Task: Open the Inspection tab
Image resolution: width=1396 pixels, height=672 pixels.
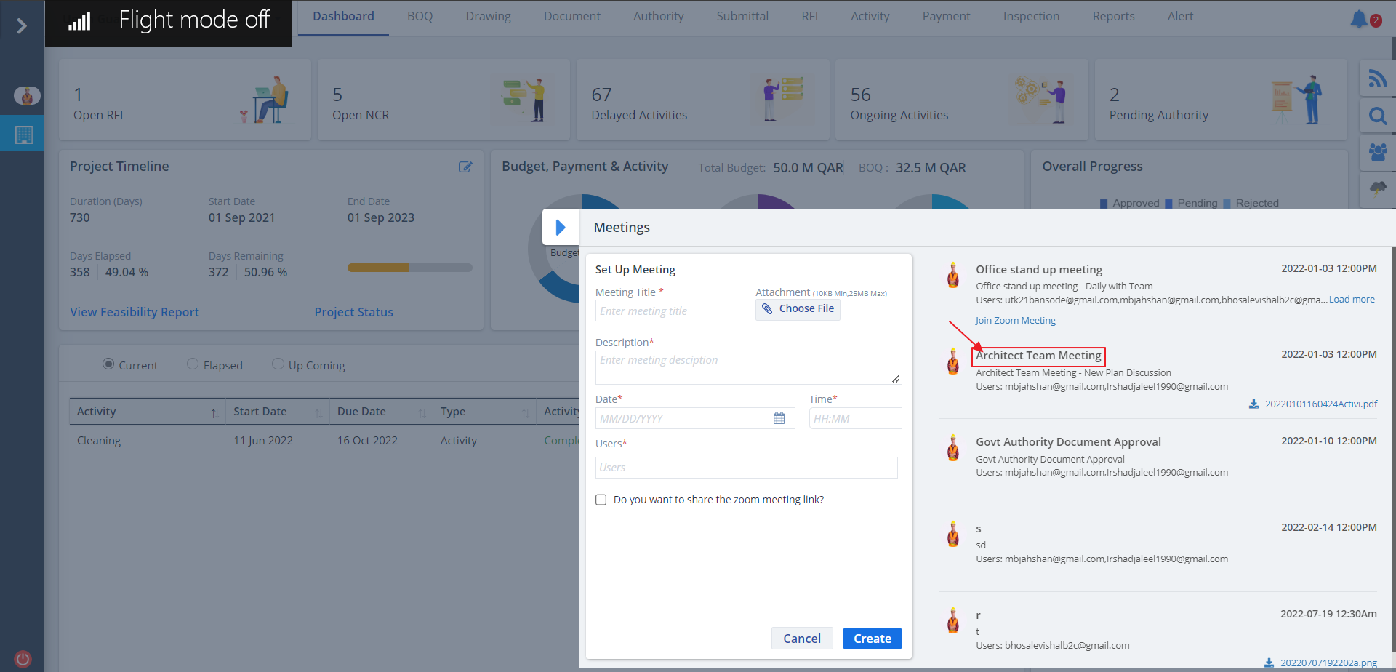Action: 1031,17
